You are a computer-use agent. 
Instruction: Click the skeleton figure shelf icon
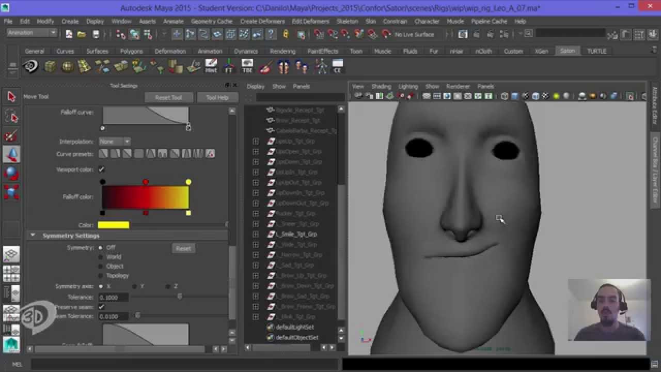(x=321, y=66)
